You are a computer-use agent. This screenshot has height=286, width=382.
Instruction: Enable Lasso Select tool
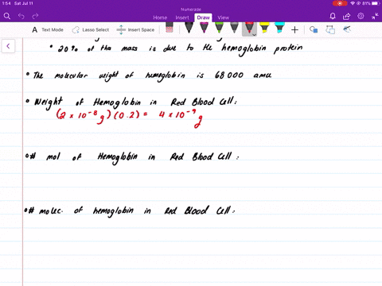pos(91,30)
